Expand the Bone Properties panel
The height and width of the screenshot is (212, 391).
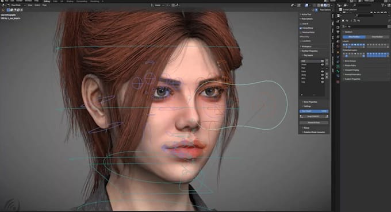(x=310, y=102)
